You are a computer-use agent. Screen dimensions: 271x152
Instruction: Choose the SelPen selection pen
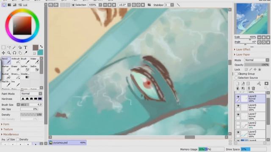pos(25,68)
